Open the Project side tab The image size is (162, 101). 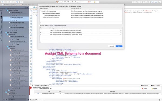point(1,15)
